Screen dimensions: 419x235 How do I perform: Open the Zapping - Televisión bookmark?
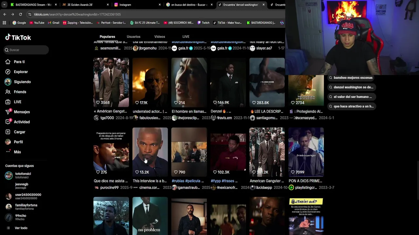coord(78,23)
